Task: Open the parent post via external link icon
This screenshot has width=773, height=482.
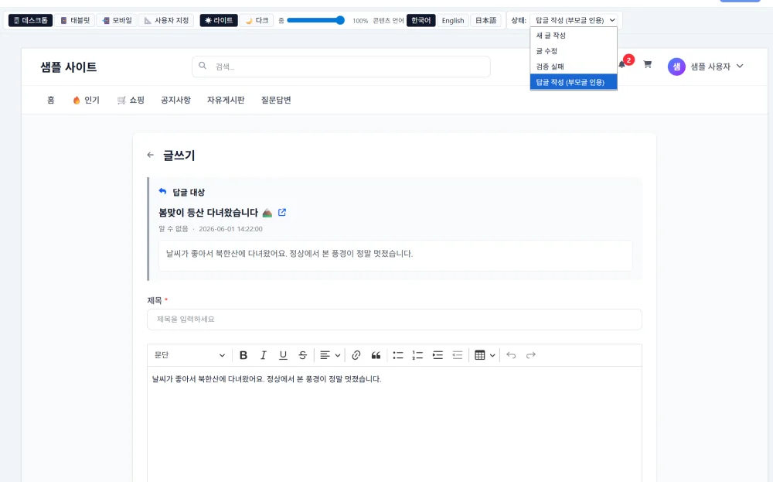Action: [282, 212]
